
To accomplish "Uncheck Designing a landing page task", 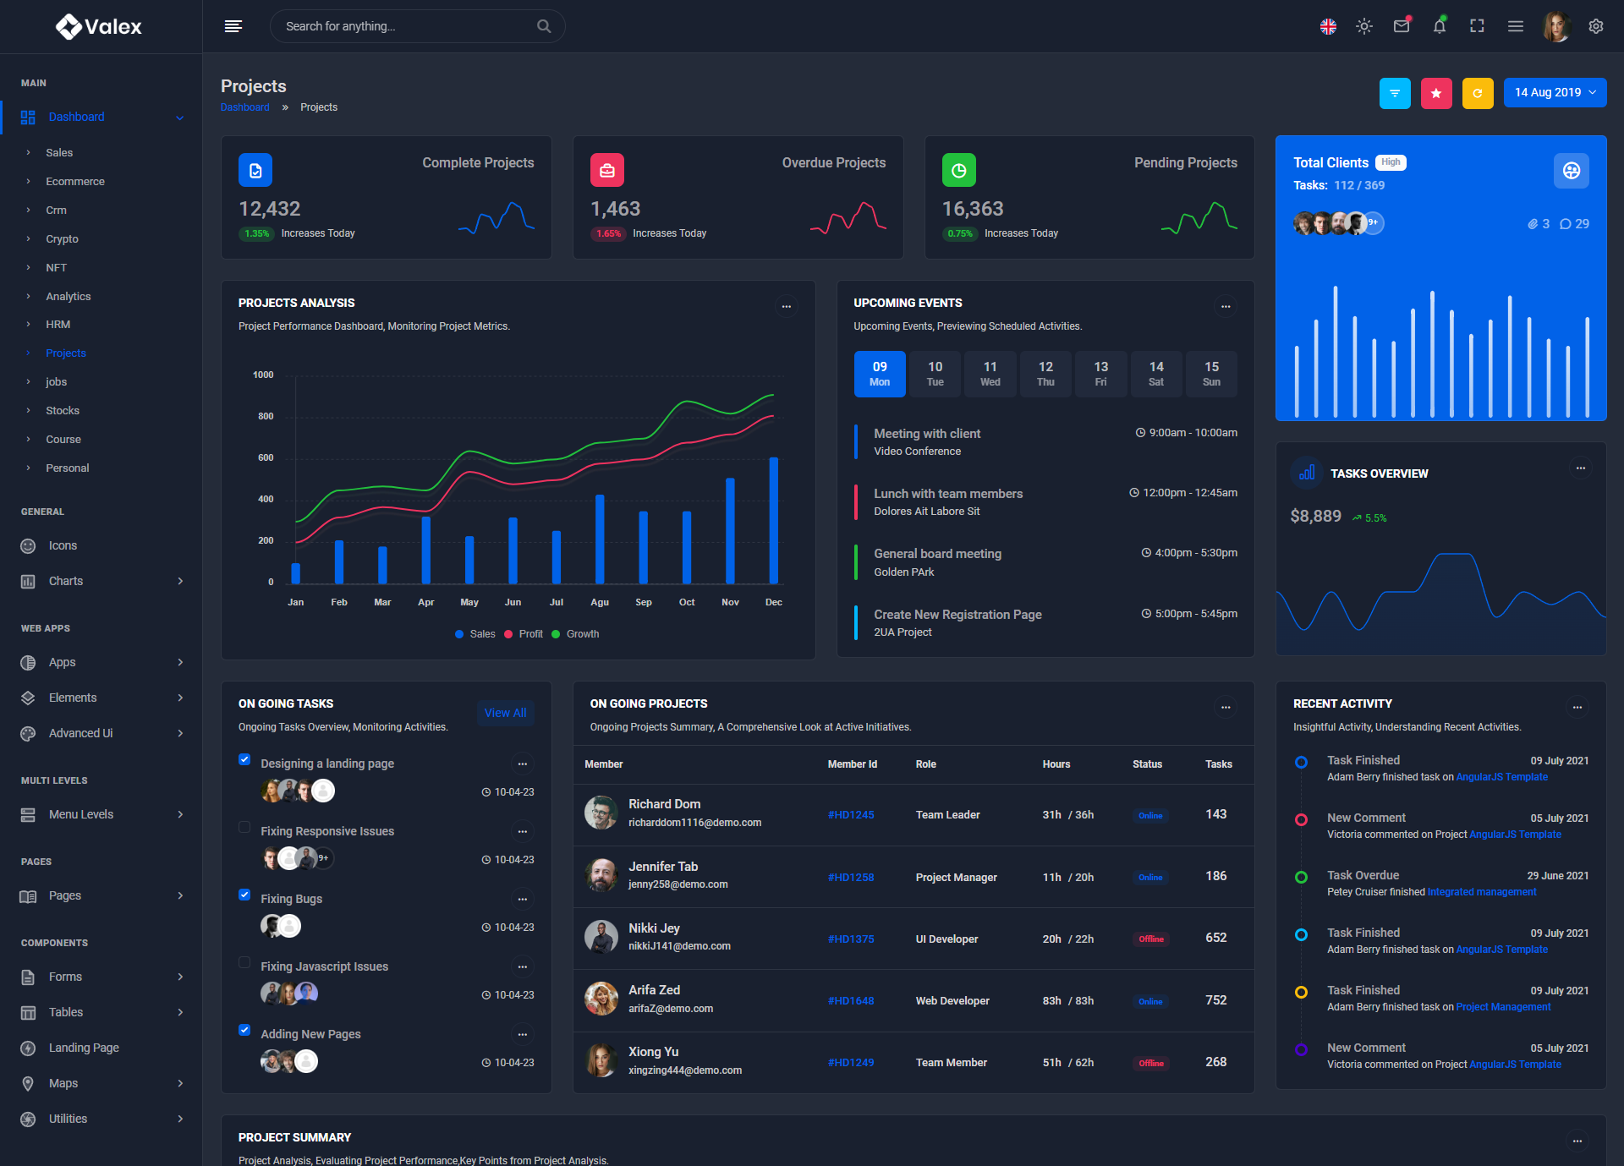I will [x=244, y=759].
